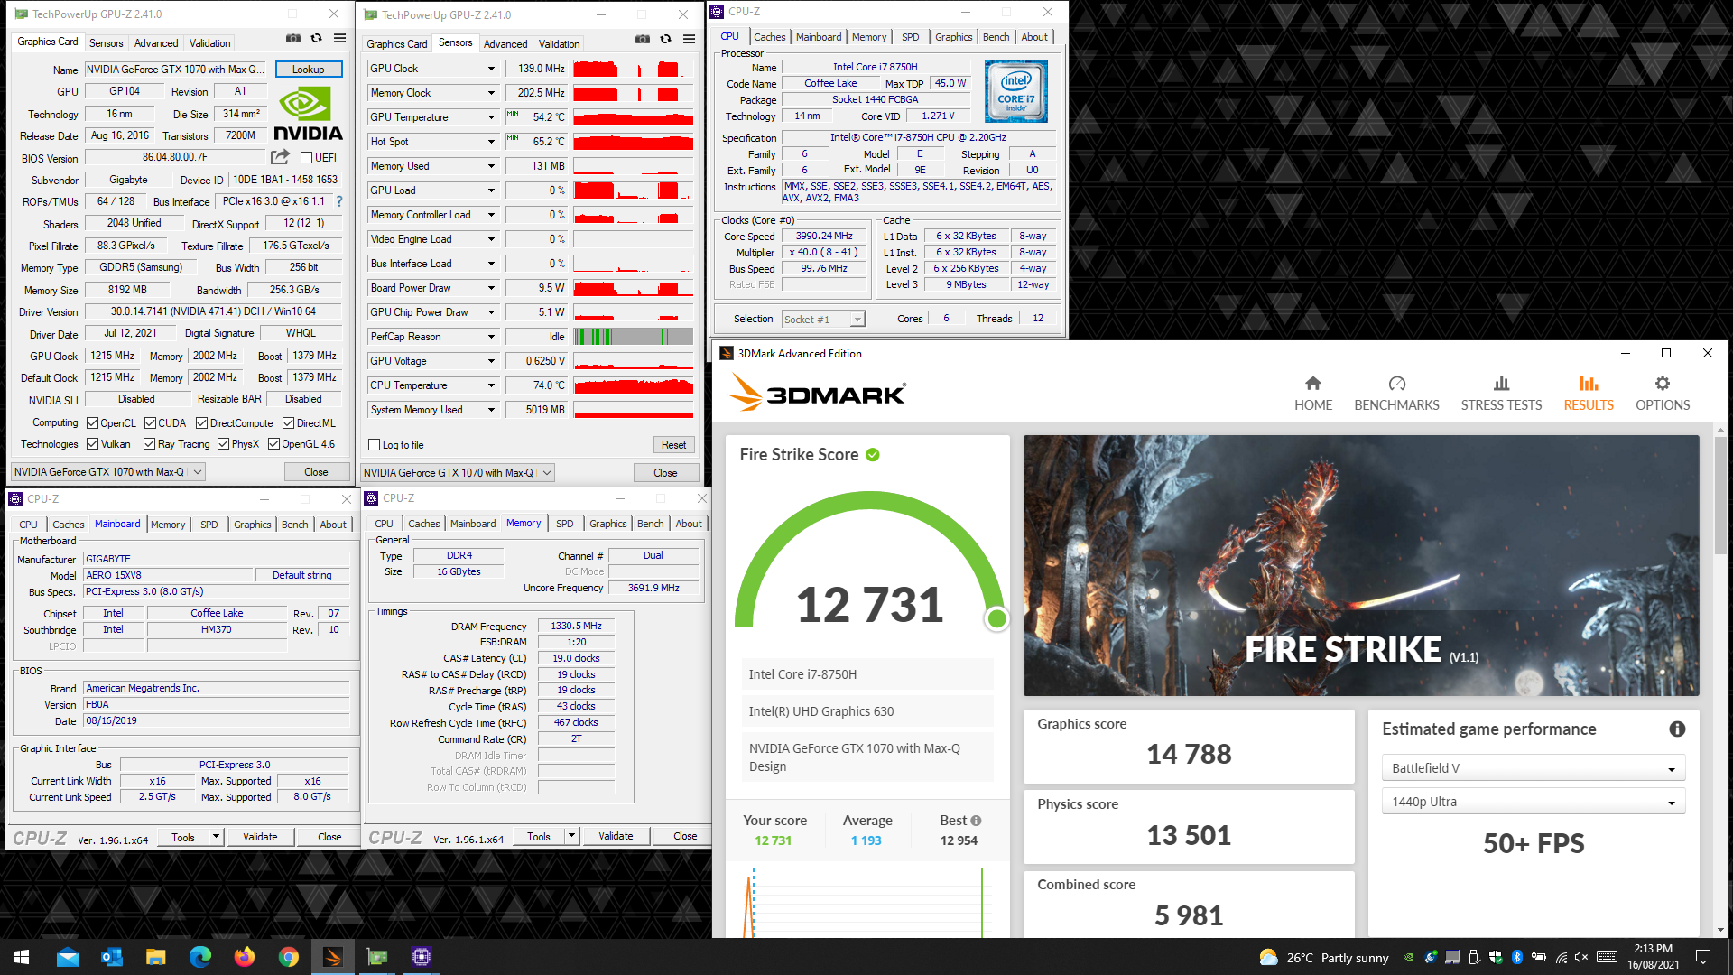Image resolution: width=1733 pixels, height=975 pixels.
Task: Click the Intel Core i7 logo in CPU-Z
Action: pos(1016,91)
